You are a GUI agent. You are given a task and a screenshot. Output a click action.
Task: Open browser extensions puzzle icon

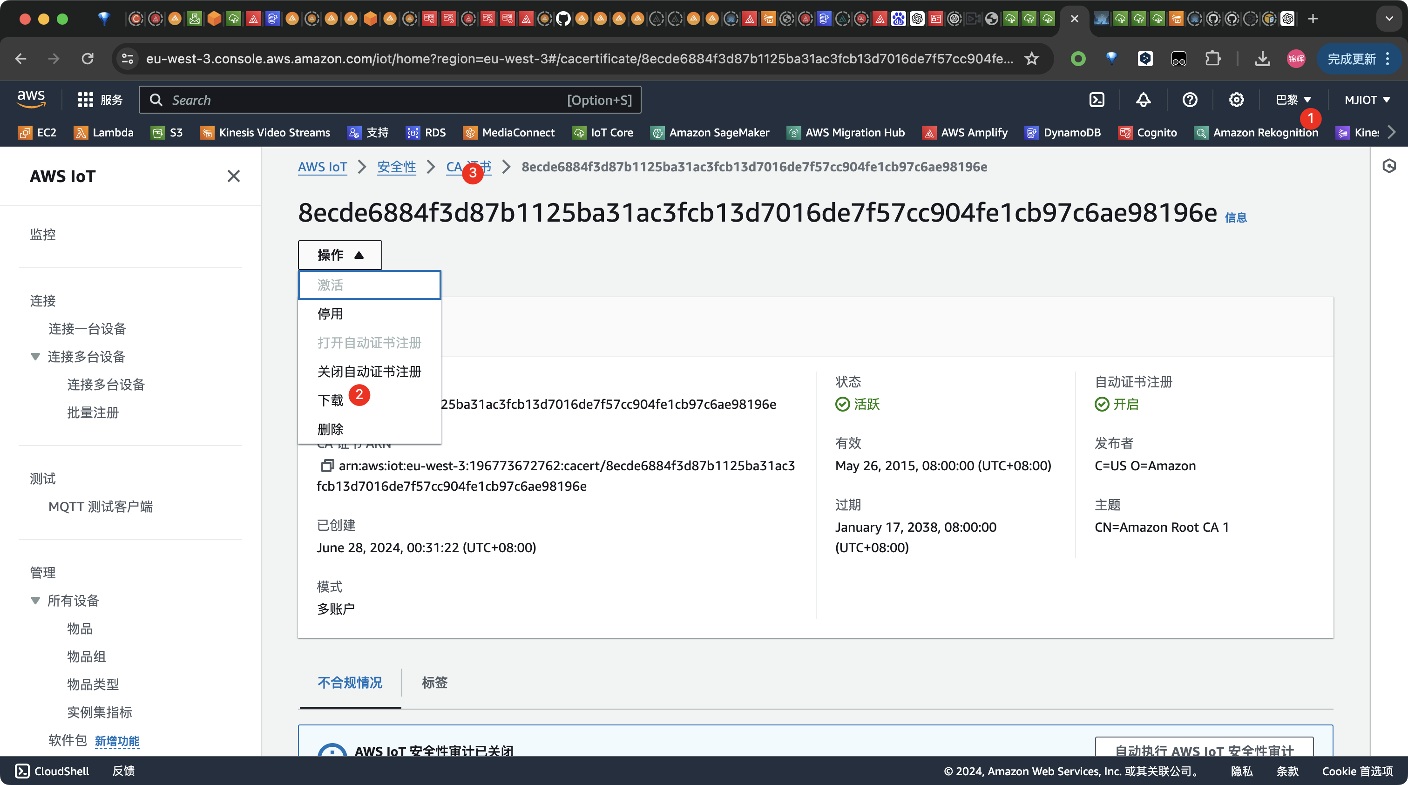(1212, 59)
